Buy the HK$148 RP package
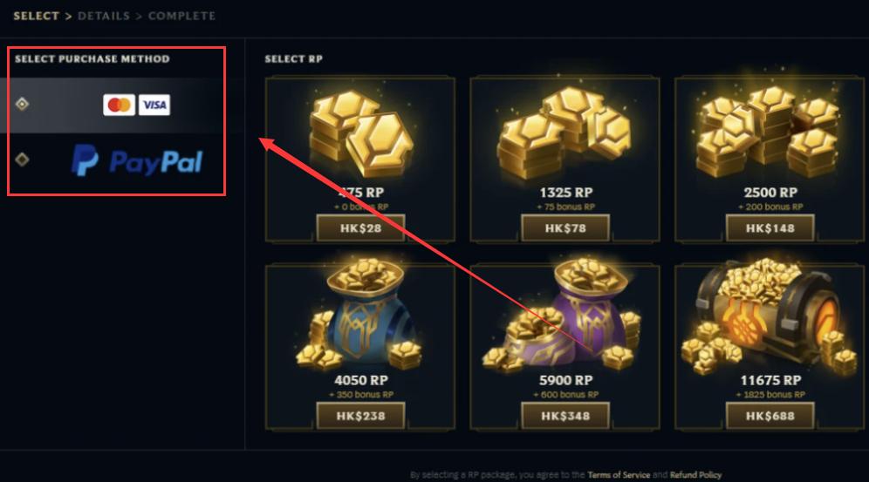Viewport: 869px width, 482px height. coord(770,228)
